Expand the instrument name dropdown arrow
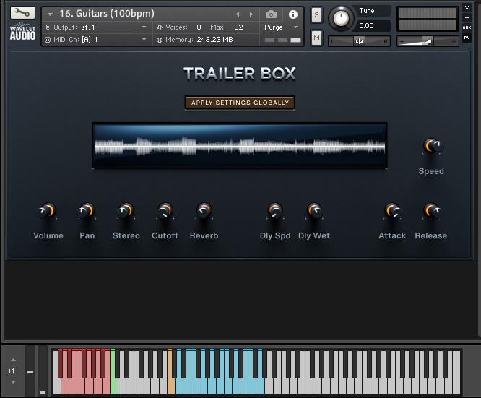 (x=50, y=14)
